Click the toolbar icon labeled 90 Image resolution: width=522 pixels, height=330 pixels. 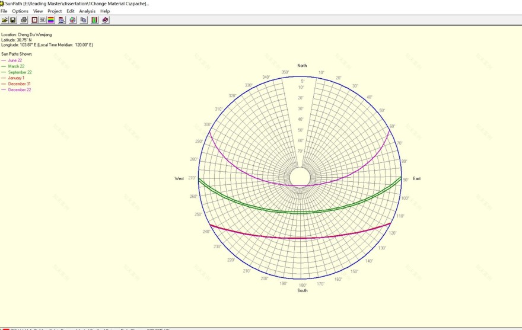point(43,20)
